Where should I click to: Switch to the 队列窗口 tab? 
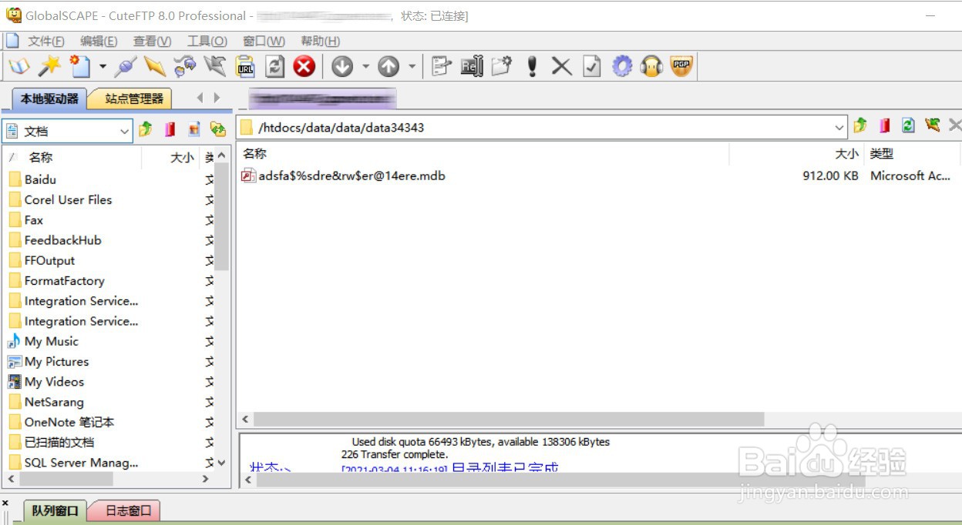pyautogui.click(x=55, y=510)
